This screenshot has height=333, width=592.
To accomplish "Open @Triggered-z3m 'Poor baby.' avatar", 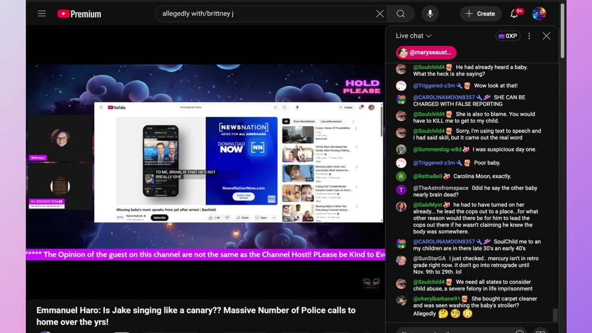I will tap(401, 163).
